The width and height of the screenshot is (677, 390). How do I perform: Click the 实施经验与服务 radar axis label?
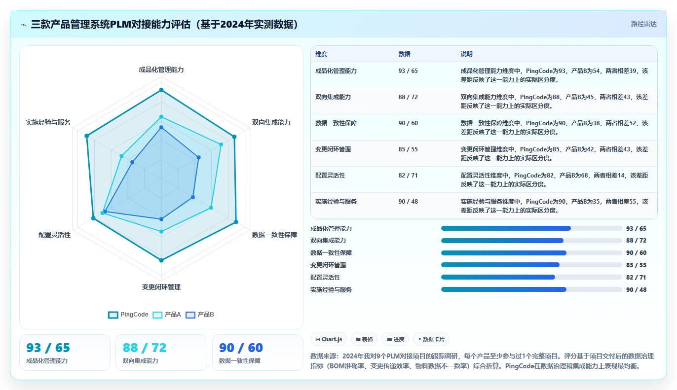tap(48, 122)
